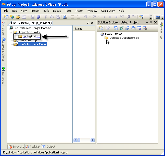
Task: Click the horizontal scrollbar right arrow
Action: point(92,140)
